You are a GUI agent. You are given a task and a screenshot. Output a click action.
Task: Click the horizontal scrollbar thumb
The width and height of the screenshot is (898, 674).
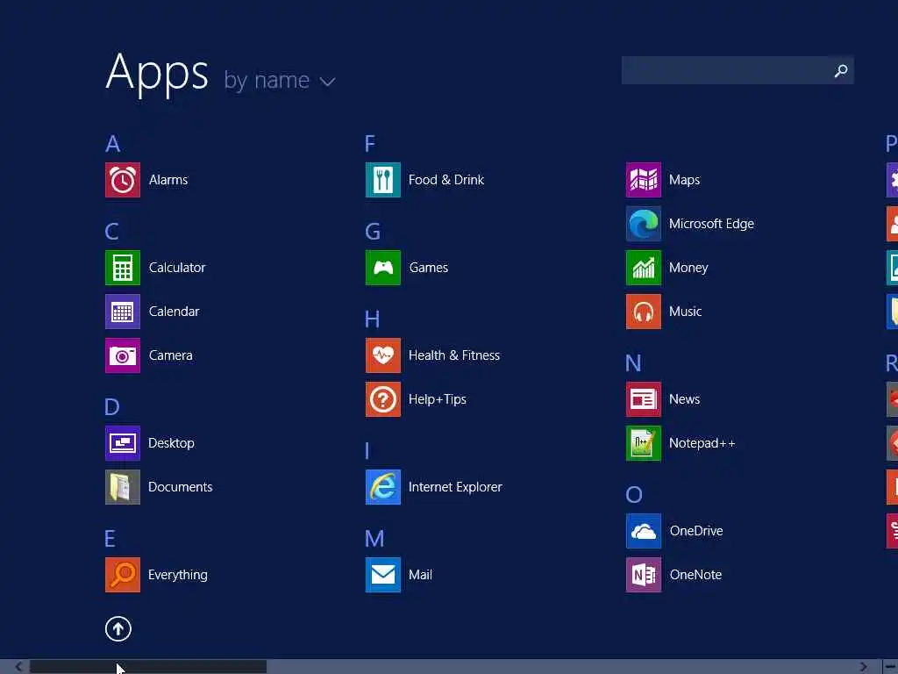(x=148, y=667)
